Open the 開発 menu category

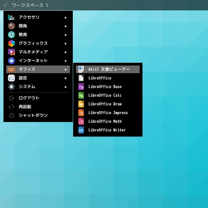tap(23, 26)
